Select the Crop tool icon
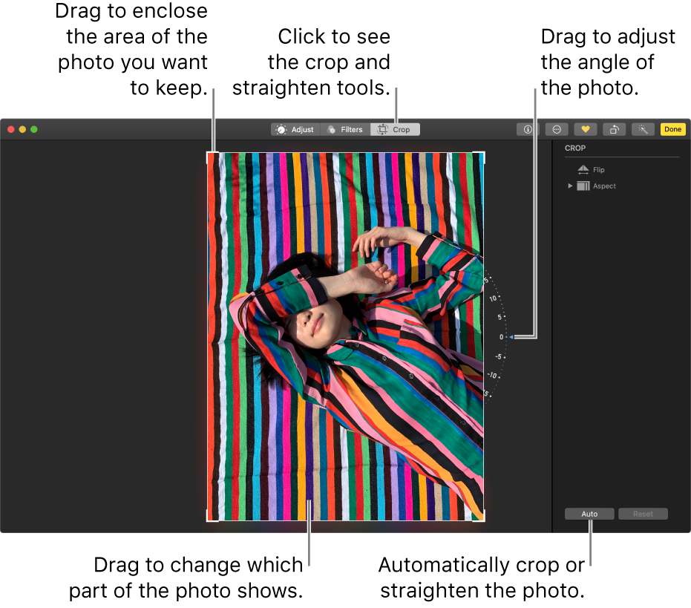 [x=384, y=129]
